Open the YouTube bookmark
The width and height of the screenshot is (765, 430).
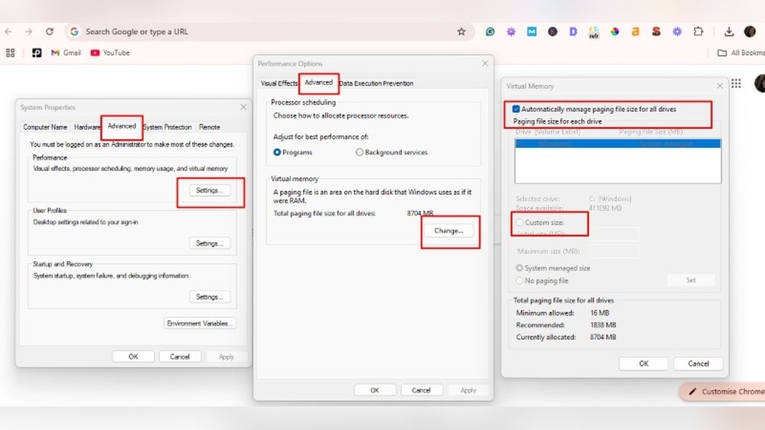pyautogui.click(x=110, y=53)
